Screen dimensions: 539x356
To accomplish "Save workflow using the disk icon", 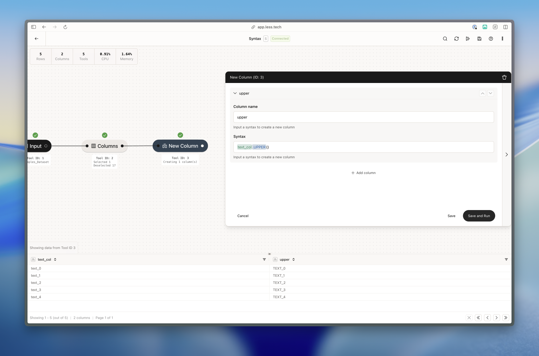I will pyautogui.click(x=479, y=39).
